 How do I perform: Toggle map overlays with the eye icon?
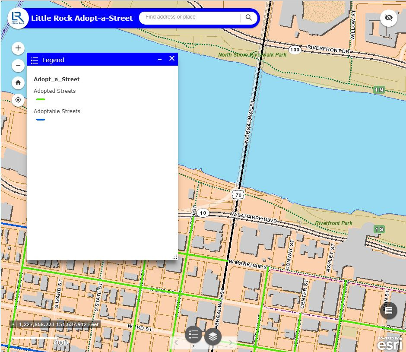[x=388, y=18]
